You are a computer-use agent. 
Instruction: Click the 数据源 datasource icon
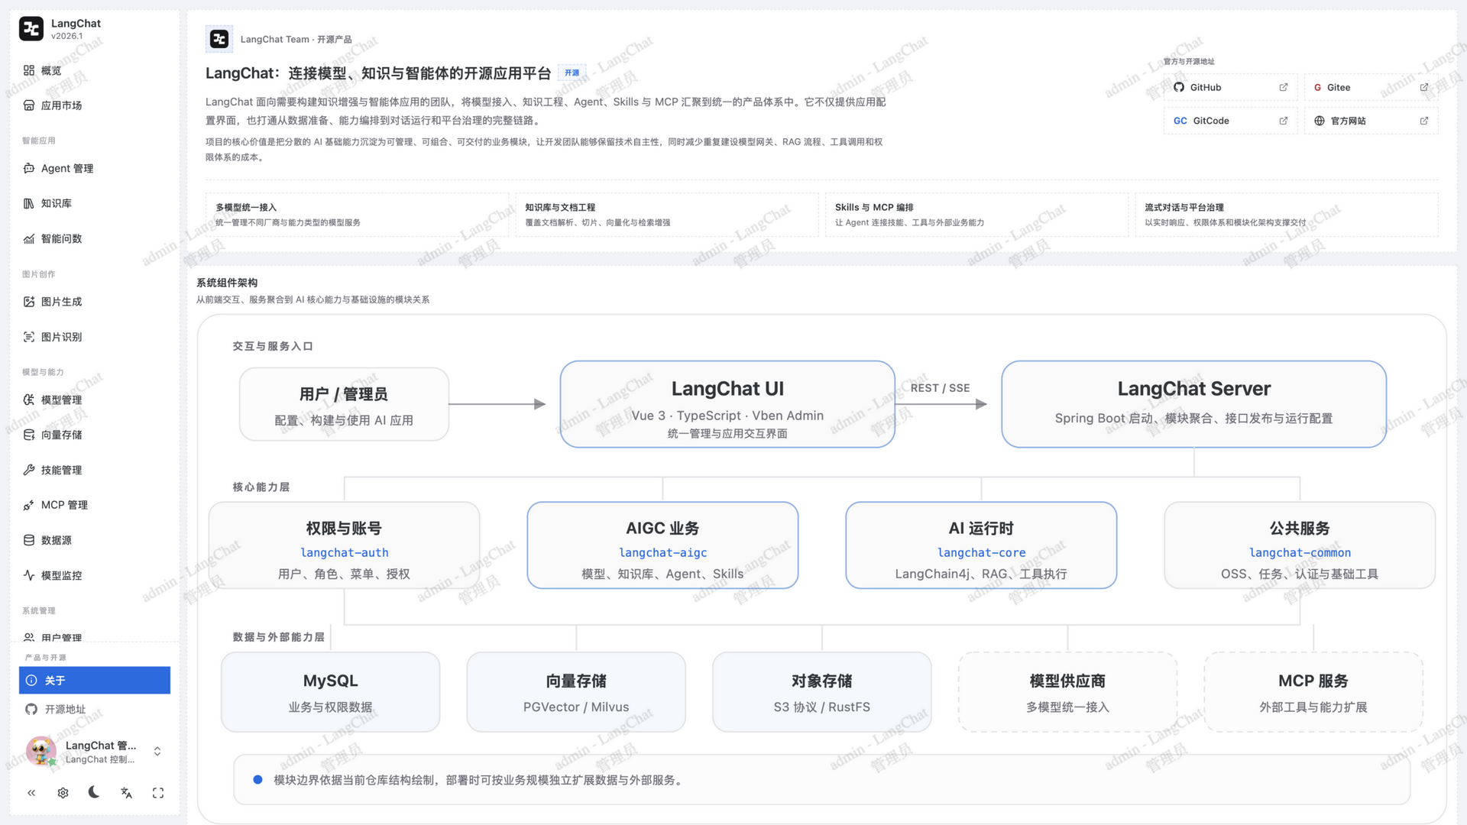[x=29, y=540]
